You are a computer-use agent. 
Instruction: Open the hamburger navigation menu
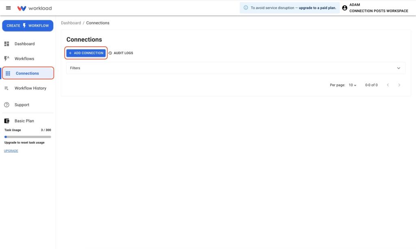pos(8,8)
